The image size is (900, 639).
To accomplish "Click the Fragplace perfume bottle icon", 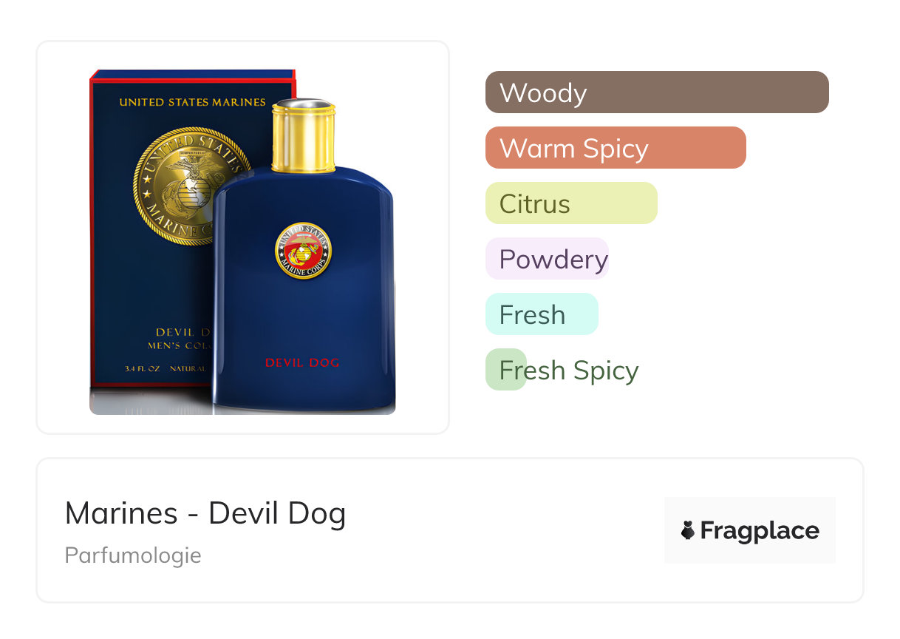I will coord(688,530).
